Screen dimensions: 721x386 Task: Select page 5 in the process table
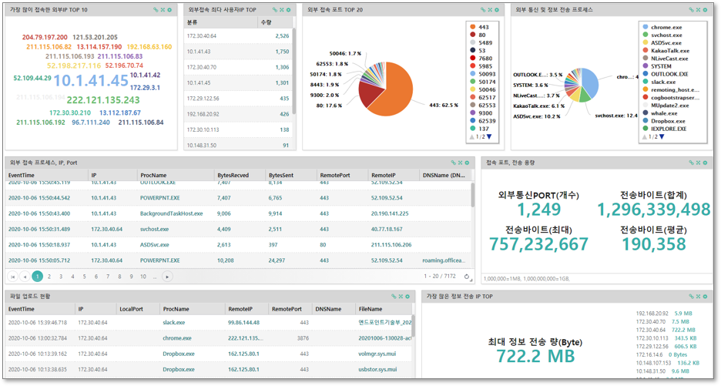[84, 277]
